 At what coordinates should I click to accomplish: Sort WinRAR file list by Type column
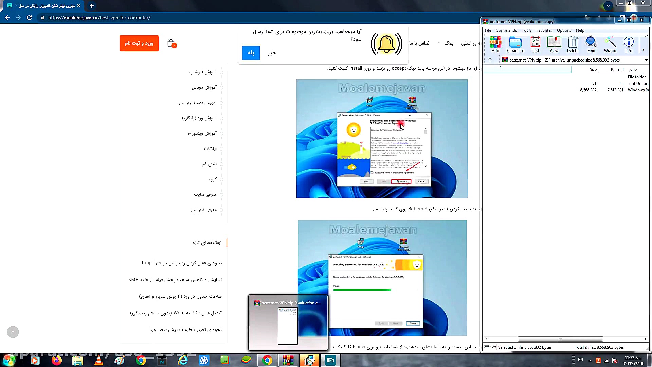point(637,70)
